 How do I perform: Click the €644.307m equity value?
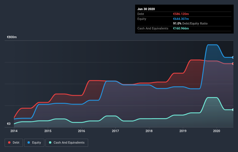pyautogui.click(x=181, y=19)
